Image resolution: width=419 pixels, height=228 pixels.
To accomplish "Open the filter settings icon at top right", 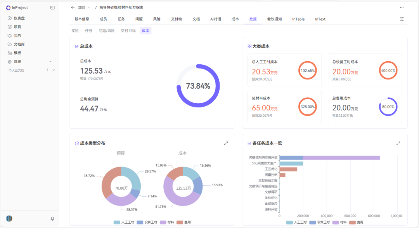I will pos(403,19).
